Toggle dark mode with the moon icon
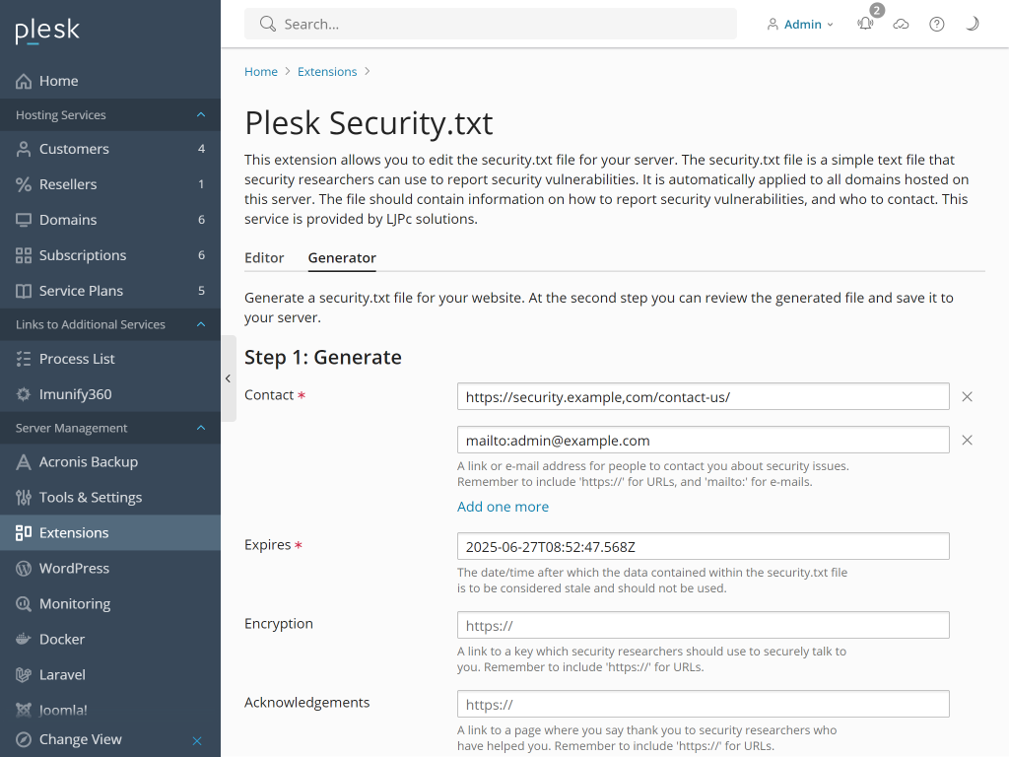Image resolution: width=1009 pixels, height=757 pixels. [x=972, y=24]
